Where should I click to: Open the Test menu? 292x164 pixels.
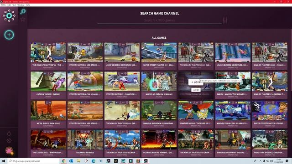point(14,5)
